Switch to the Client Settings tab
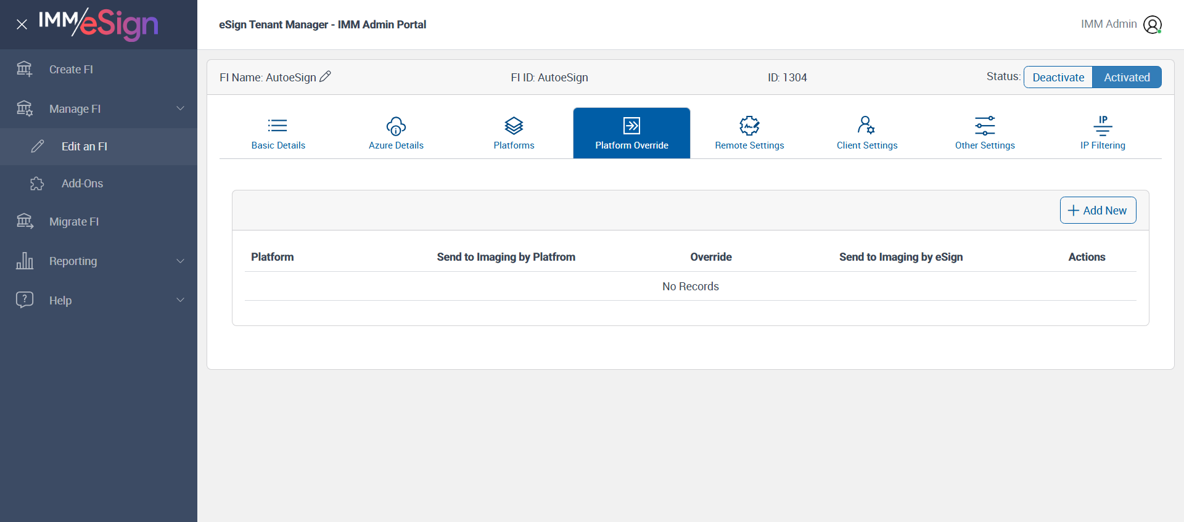This screenshot has width=1184, height=522. pyautogui.click(x=867, y=133)
